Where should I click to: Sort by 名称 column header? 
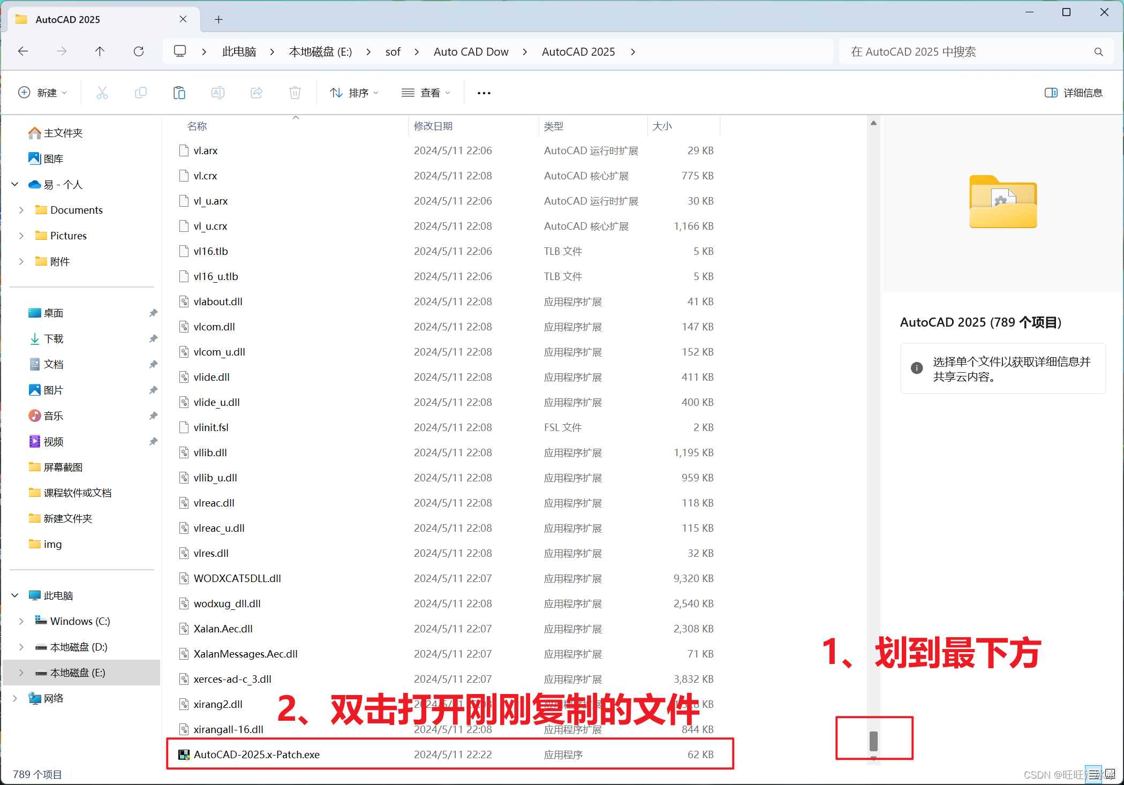(197, 126)
